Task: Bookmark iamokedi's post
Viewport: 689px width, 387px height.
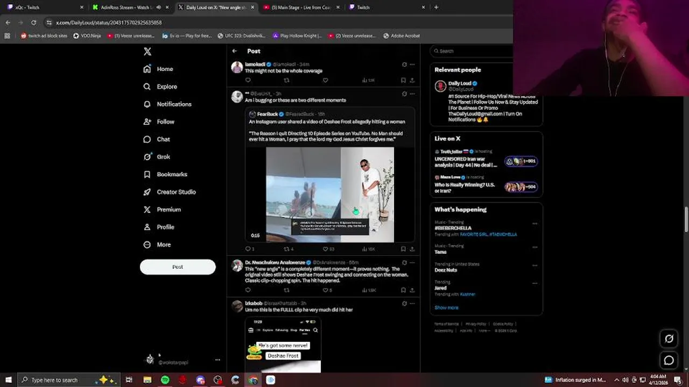Action: pos(403,80)
